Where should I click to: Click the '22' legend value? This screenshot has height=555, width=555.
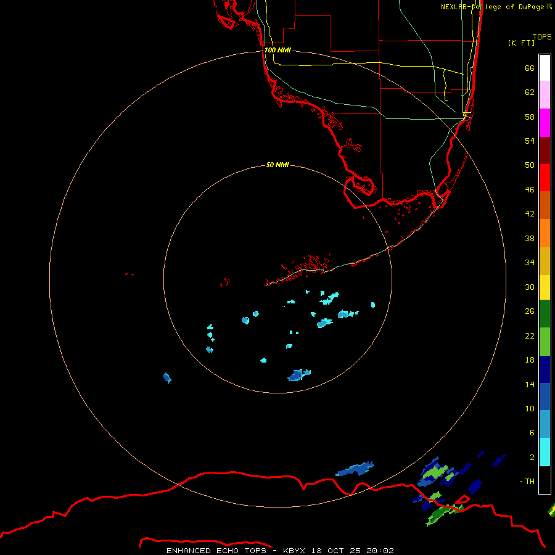pos(530,336)
